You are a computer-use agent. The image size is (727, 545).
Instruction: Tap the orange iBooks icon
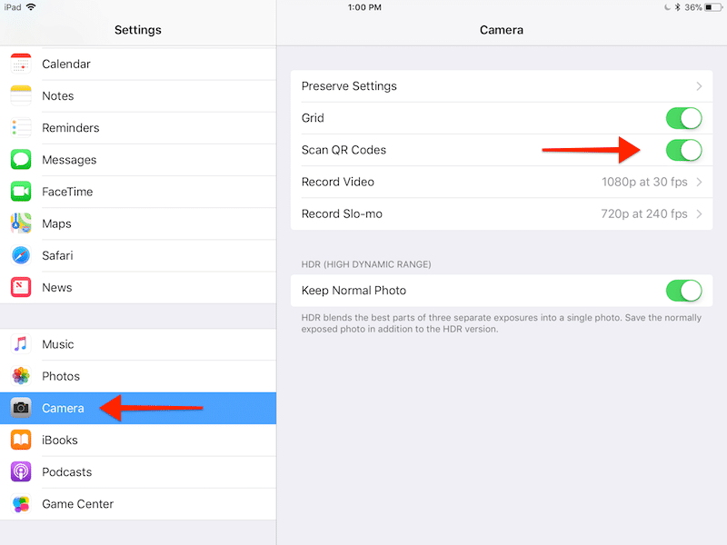[21, 440]
